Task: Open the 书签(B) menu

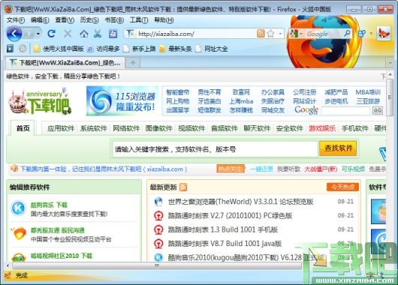Action: tap(114, 20)
